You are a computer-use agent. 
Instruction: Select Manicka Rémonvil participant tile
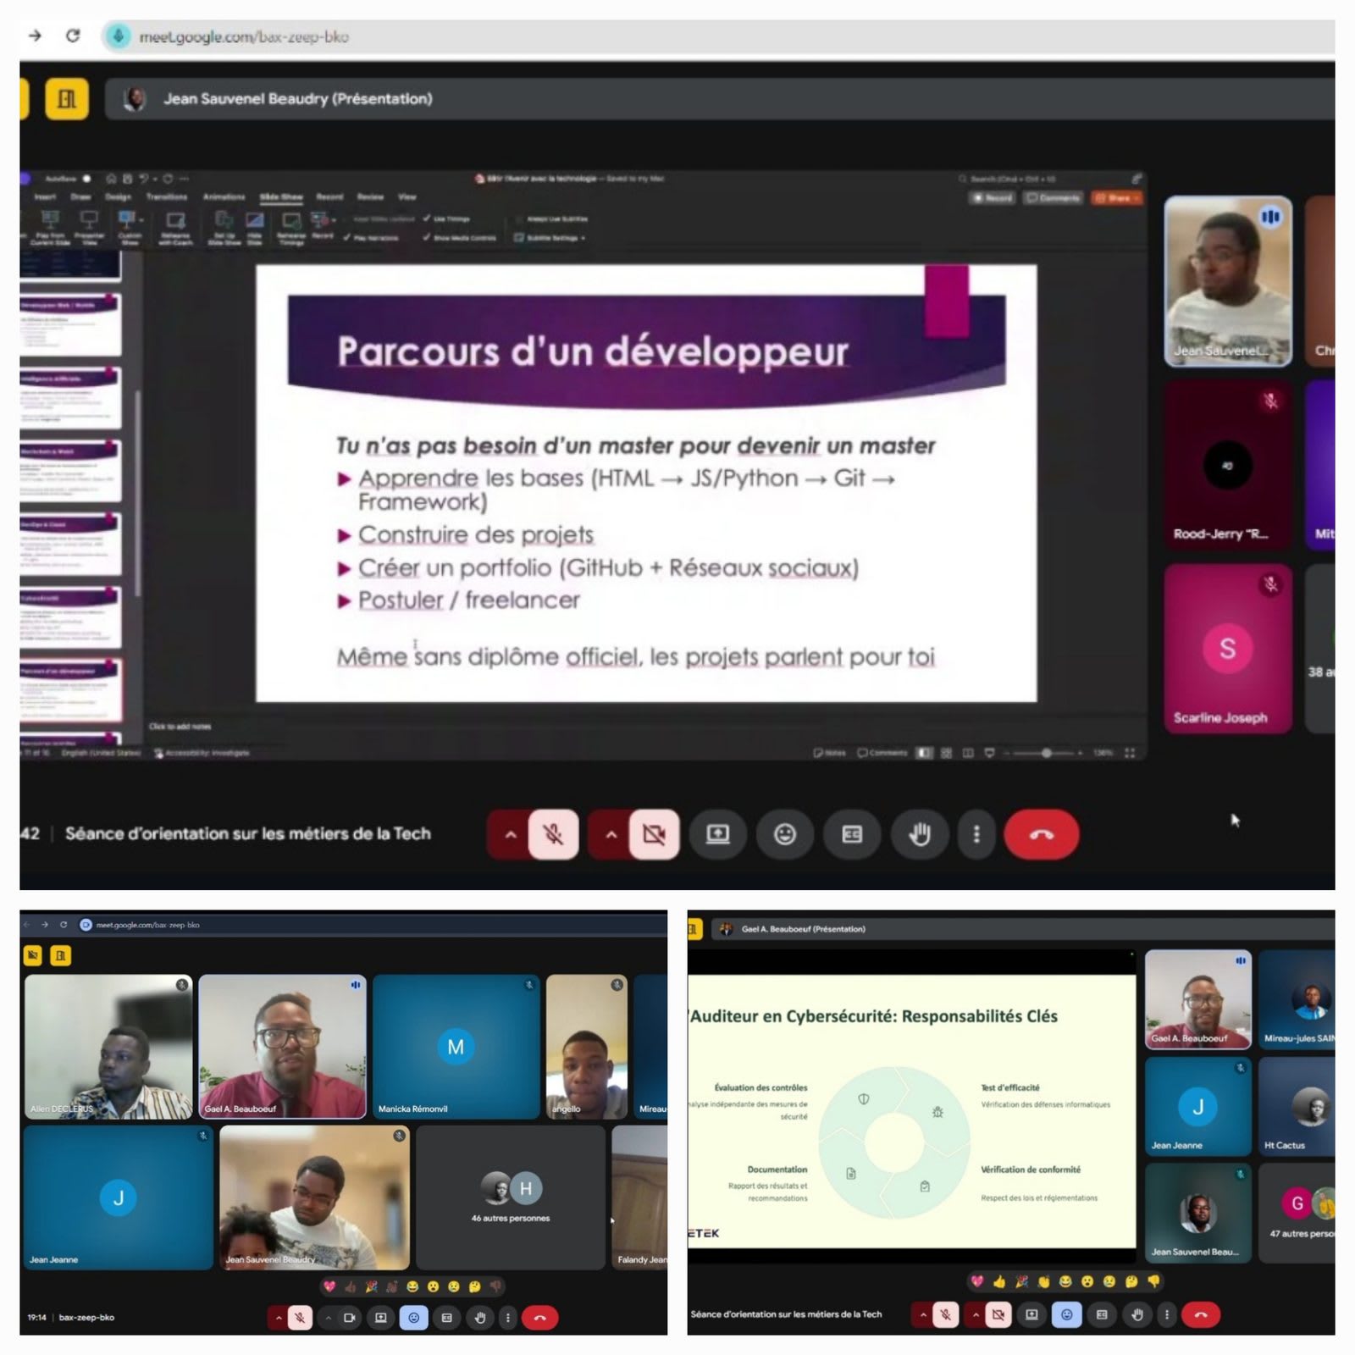coord(456,1047)
